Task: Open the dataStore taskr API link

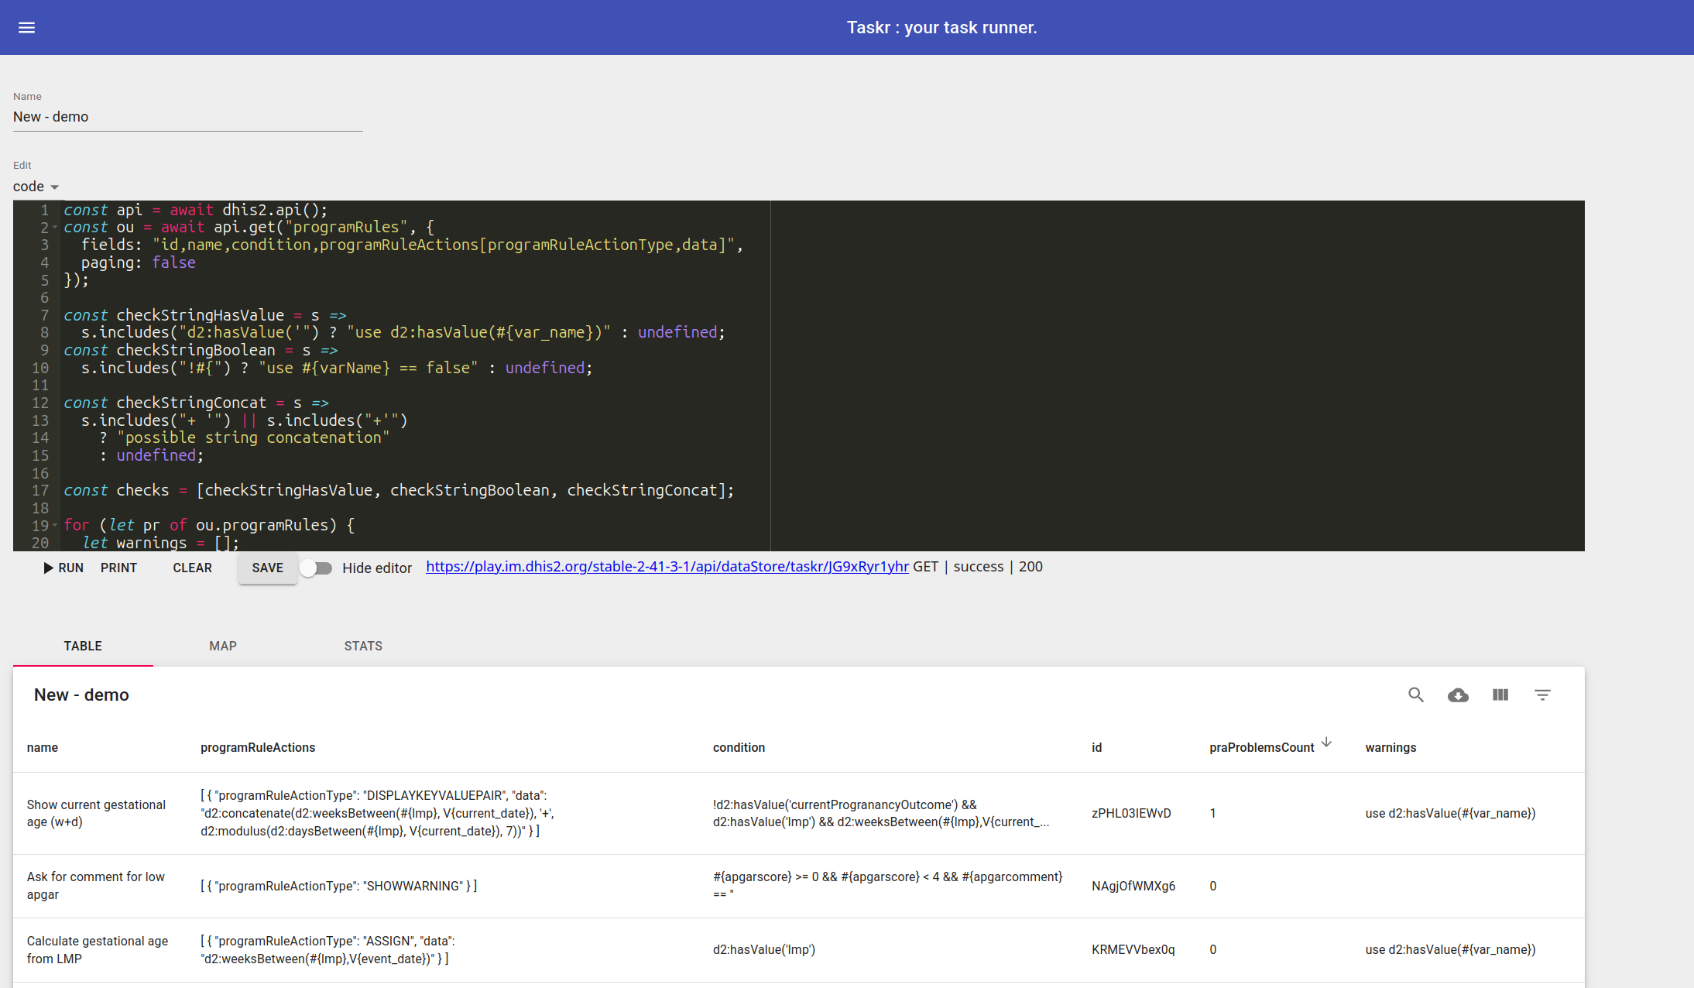Action: [x=667, y=567]
